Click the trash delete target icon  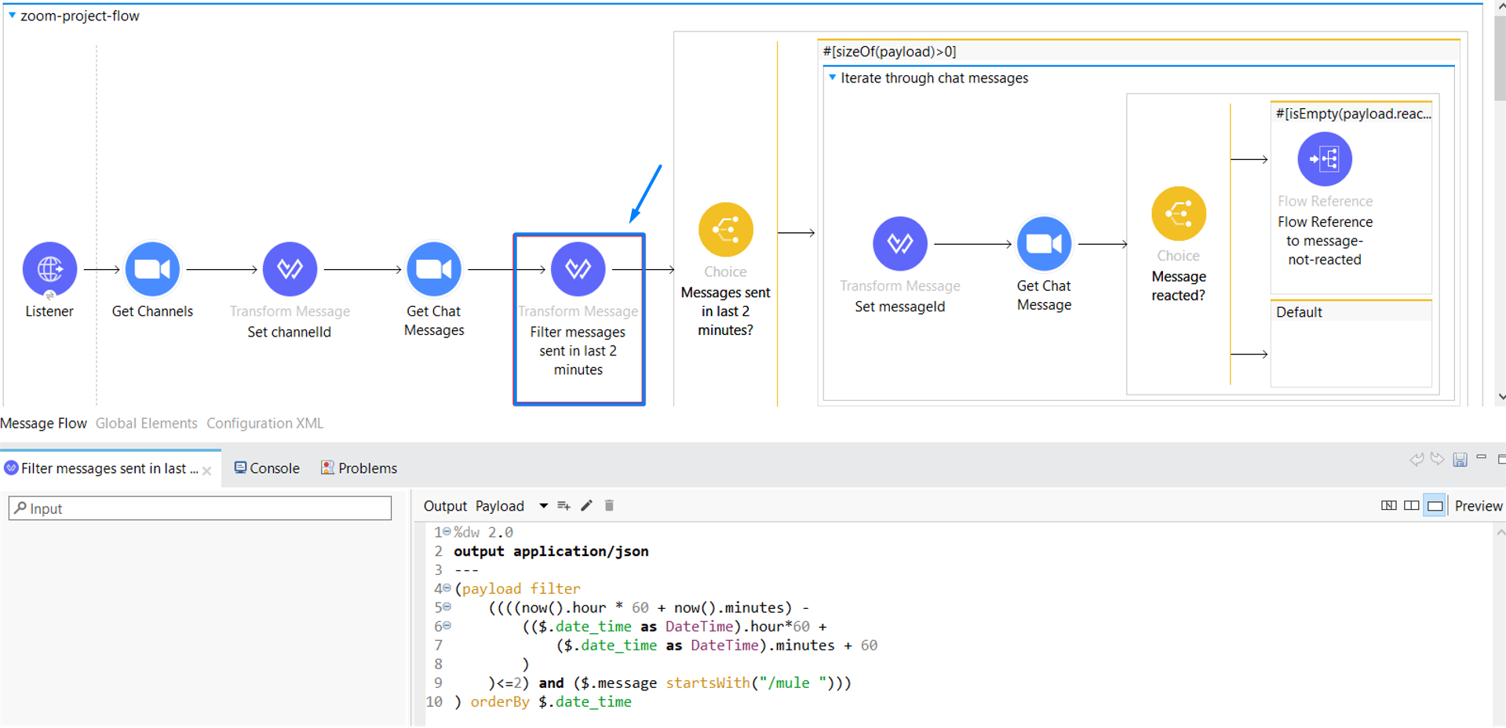click(x=609, y=506)
